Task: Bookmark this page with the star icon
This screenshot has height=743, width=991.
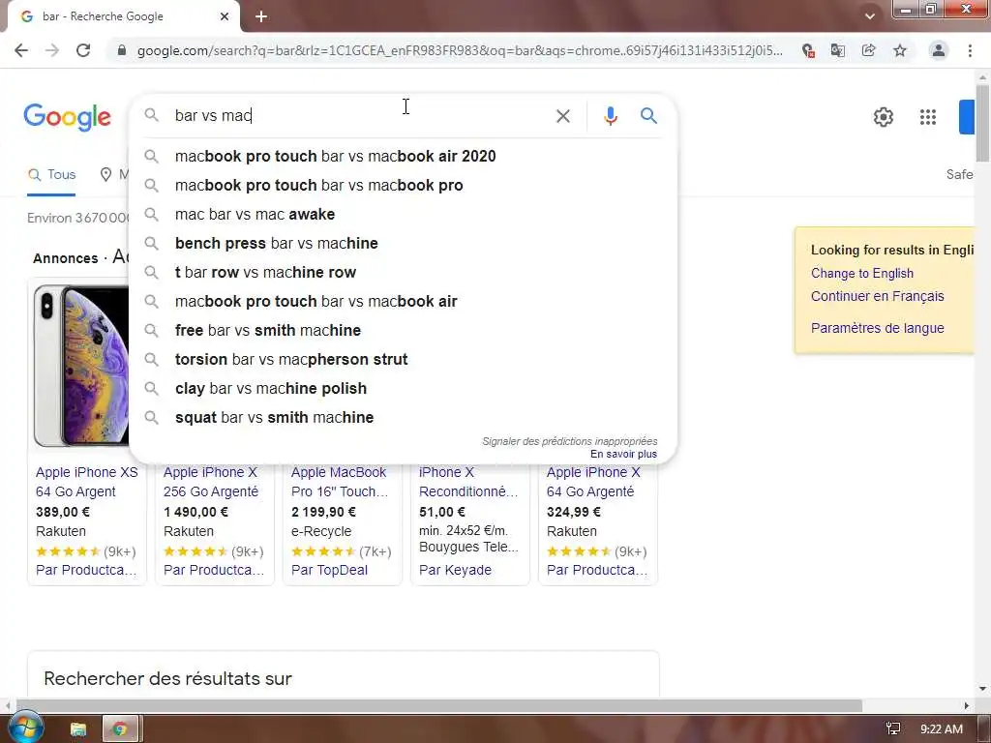Action: (900, 50)
